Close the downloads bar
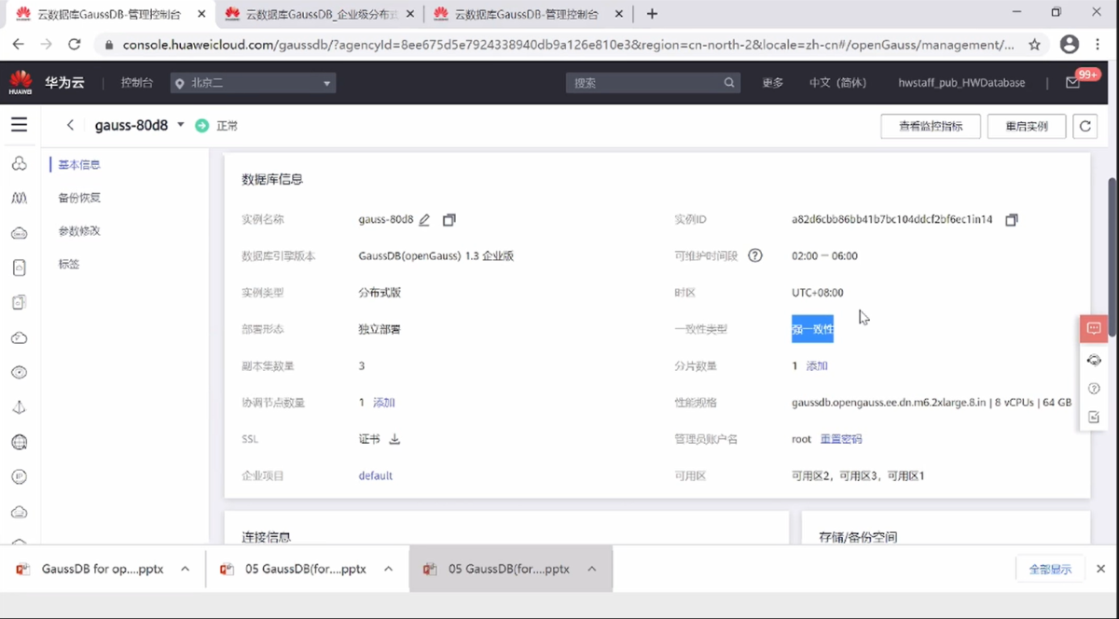Viewport: 1119px width, 619px height. [x=1101, y=570]
